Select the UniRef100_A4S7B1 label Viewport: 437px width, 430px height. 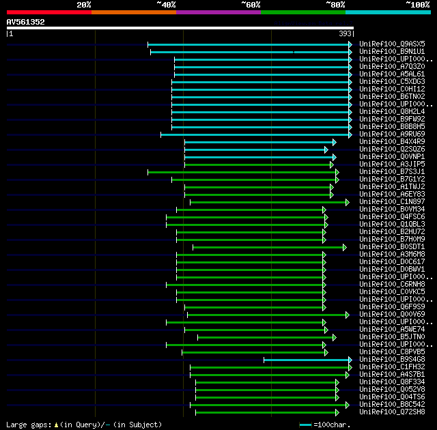392,375
